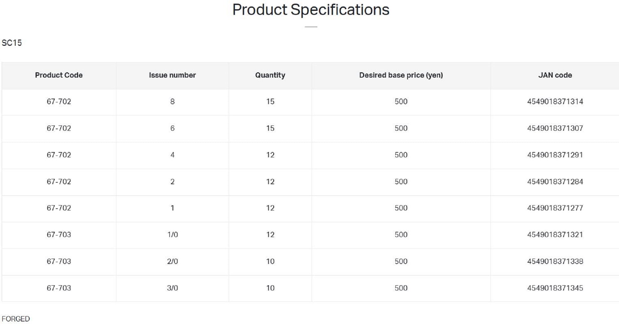The width and height of the screenshot is (619, 327).
Task: Click issue number 8 cell
Action: click(172, 101)
